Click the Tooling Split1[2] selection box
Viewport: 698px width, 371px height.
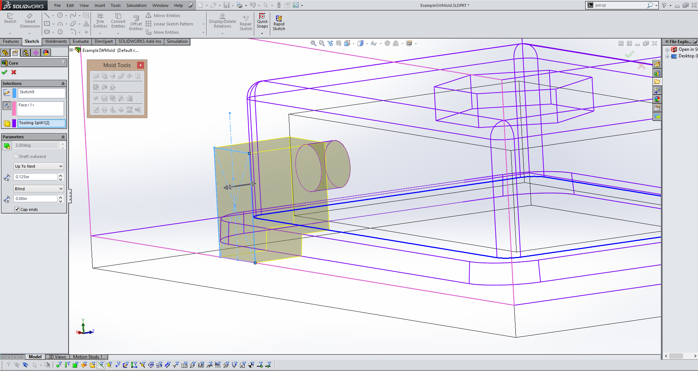pos(41,123)
